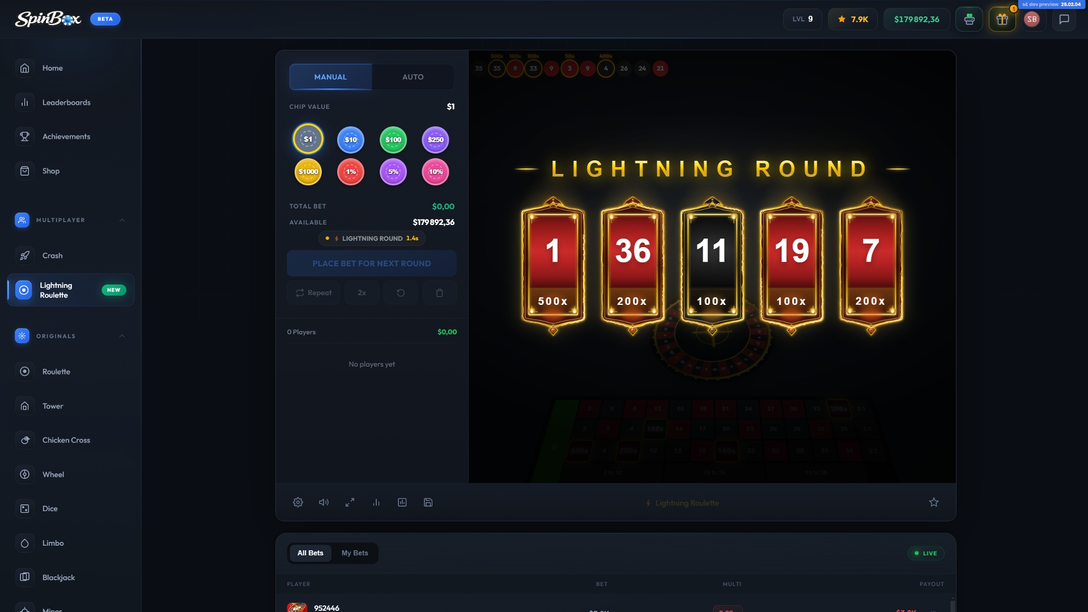The height and width of the screenshot is (612, 1088).
Task: Select the $10 chip
Action: pyautogui.click(x=351, y=140)
